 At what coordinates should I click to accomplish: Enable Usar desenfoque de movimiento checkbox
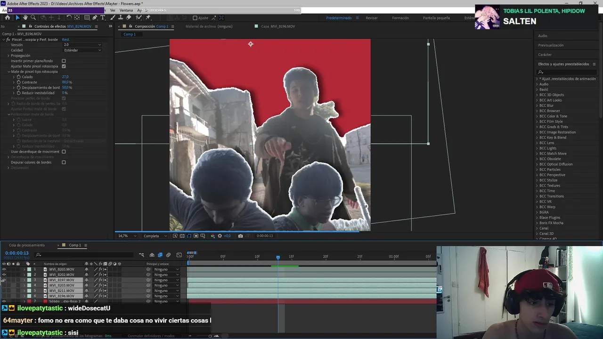tap(64, 152)
